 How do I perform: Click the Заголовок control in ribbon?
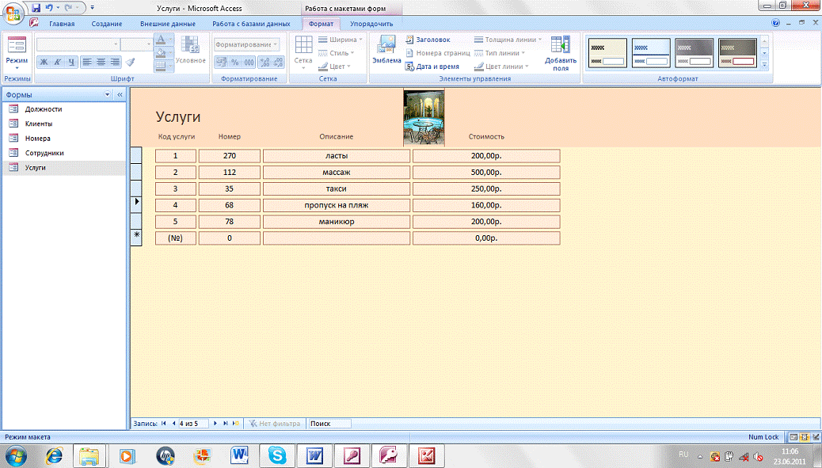click(x=432, y=40)
